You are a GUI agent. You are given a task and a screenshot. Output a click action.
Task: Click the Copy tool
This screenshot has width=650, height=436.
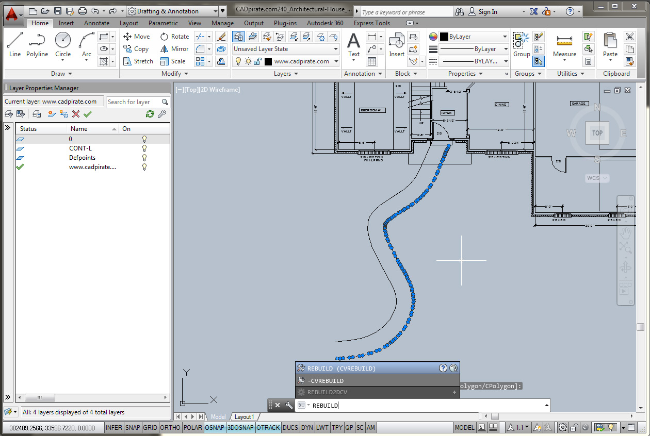pyautogui.click(x=136, y=49)
